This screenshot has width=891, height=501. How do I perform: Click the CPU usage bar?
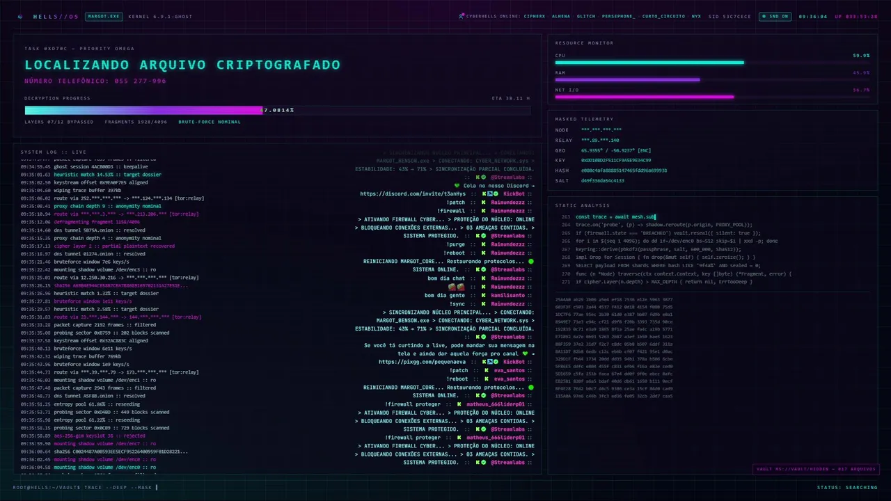point(712,63)
